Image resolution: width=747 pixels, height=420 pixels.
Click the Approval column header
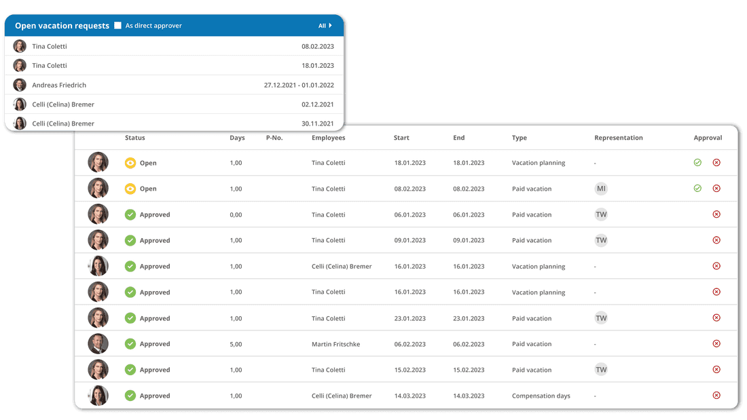tap(708, 138)
